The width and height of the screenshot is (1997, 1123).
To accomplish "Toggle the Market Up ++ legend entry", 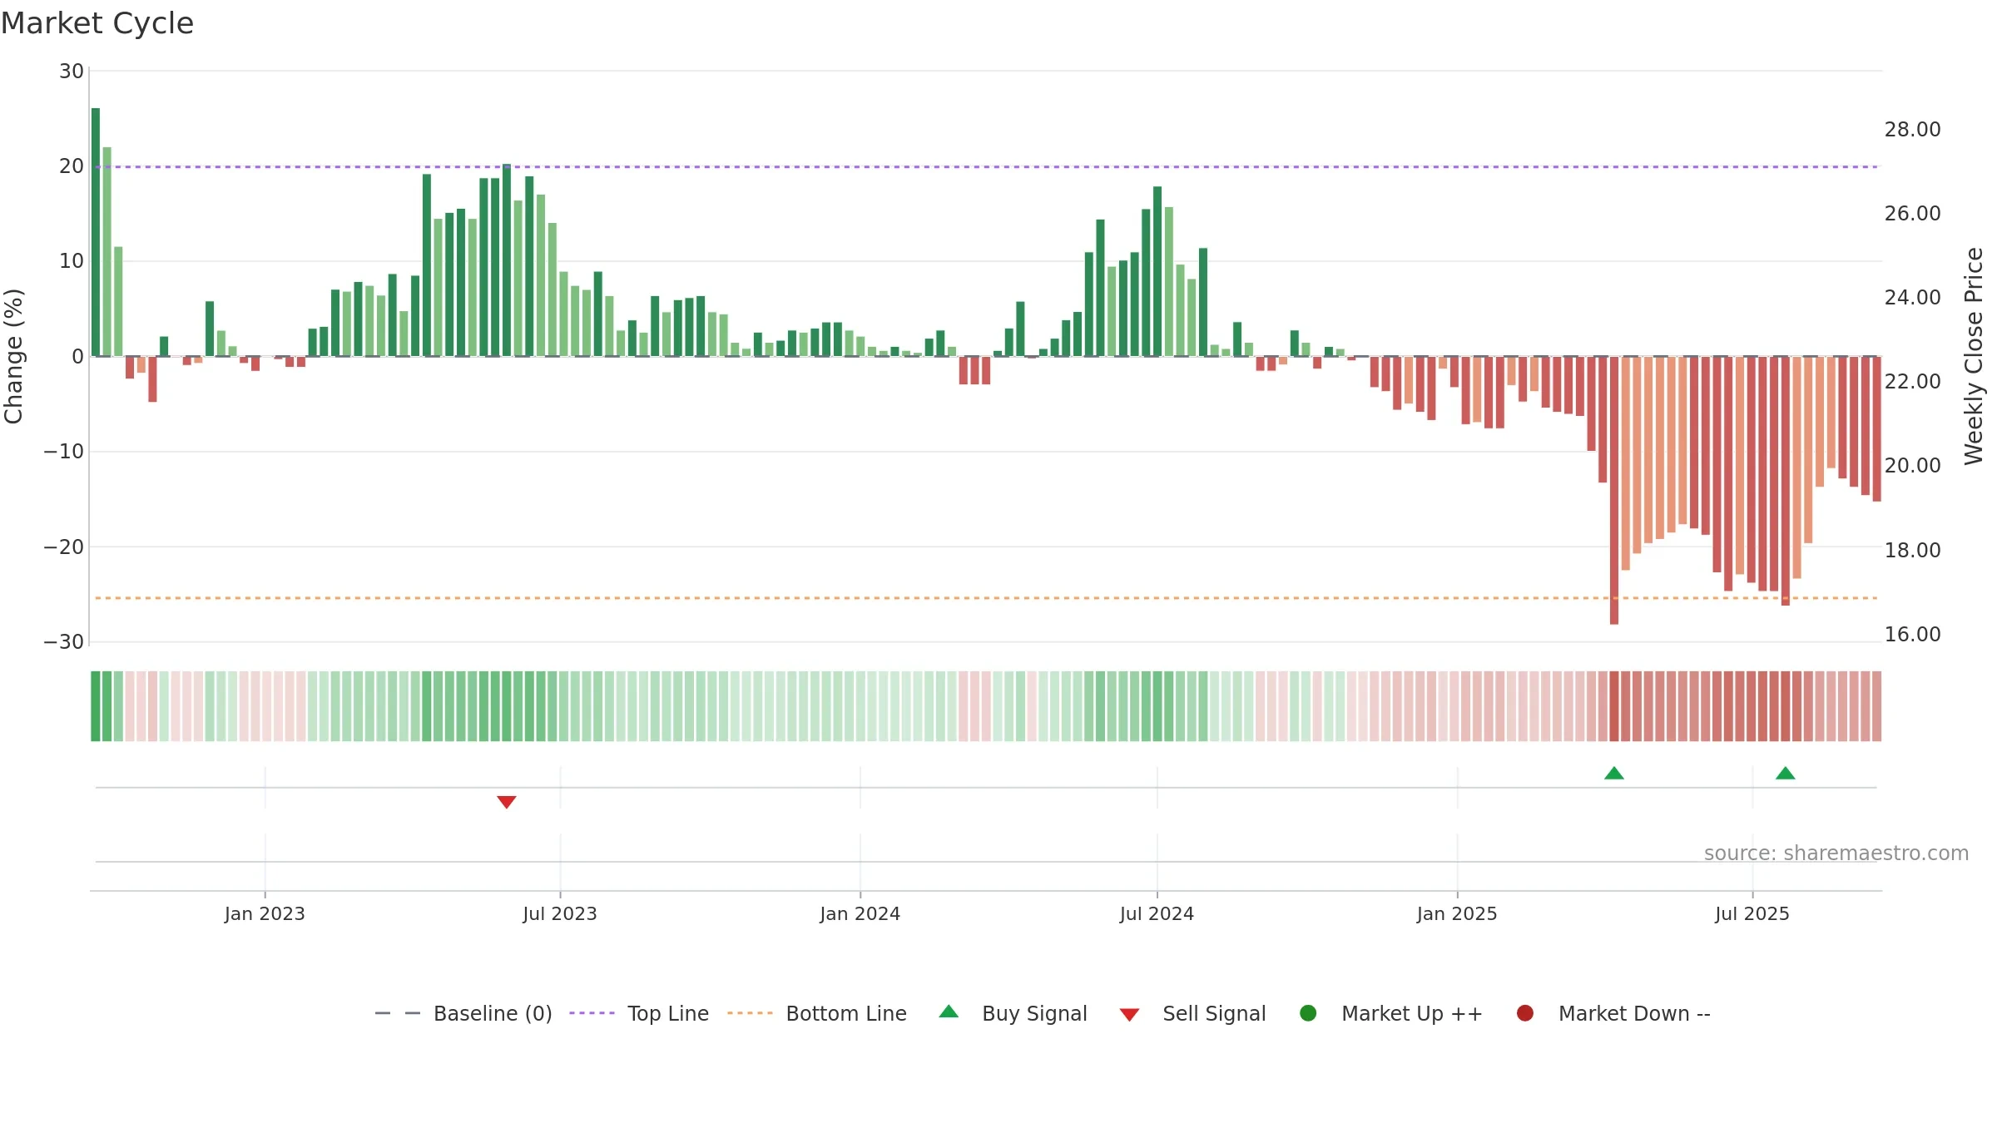I will point(1390,1013).
